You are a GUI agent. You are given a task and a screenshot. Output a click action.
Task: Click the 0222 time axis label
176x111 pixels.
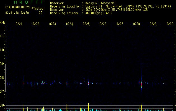click(36, 24)
